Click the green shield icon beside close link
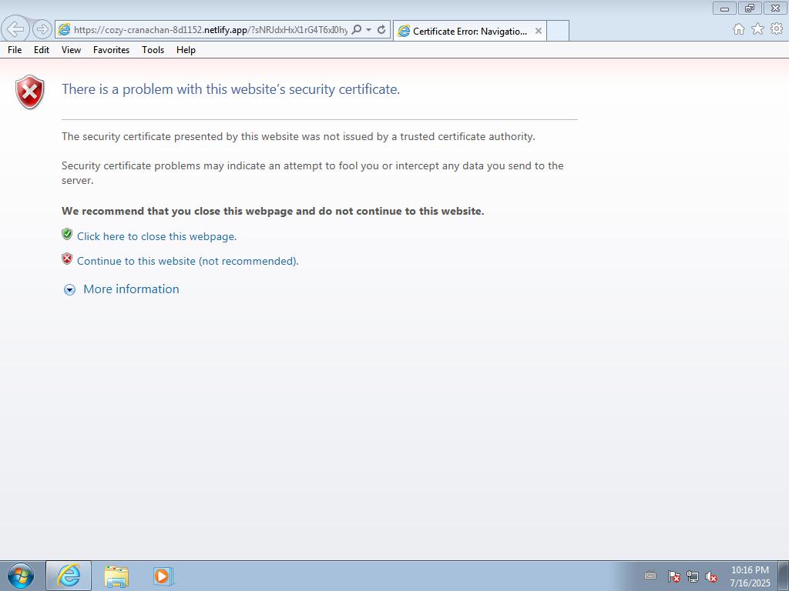The height and width of the screenshot is (591, 789). click(x=67, y=234)
